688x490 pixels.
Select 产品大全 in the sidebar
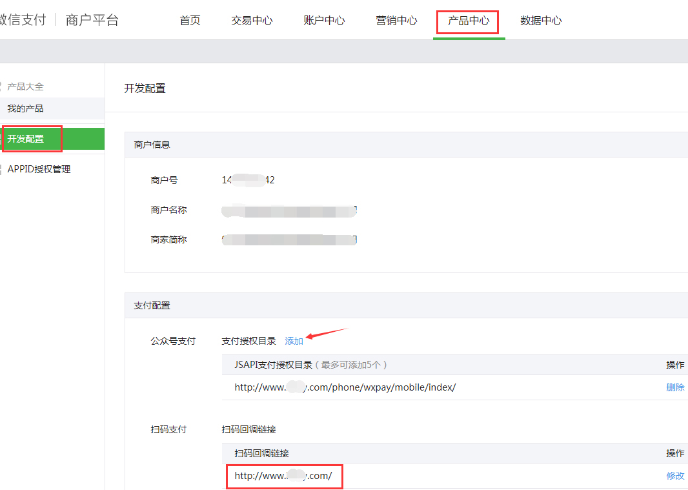(25, 87)
